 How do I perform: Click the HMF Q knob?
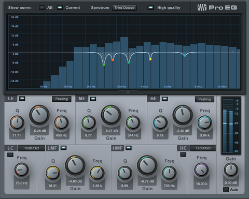click(x=125, y=173)
